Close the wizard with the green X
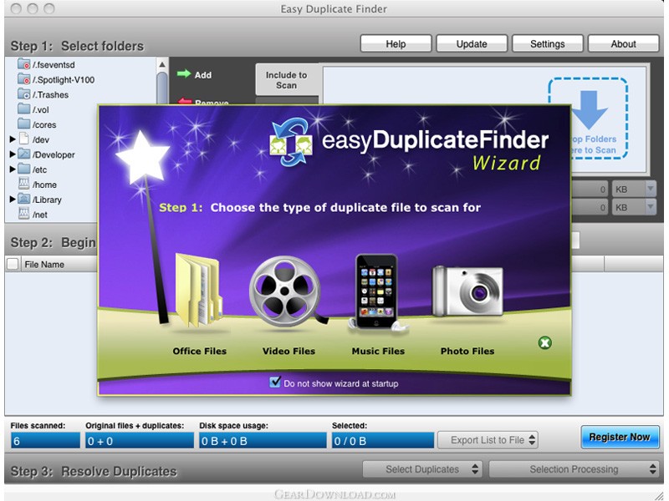Image resolution: width=669 pixels, height=501 pixels. coord(545,343)
